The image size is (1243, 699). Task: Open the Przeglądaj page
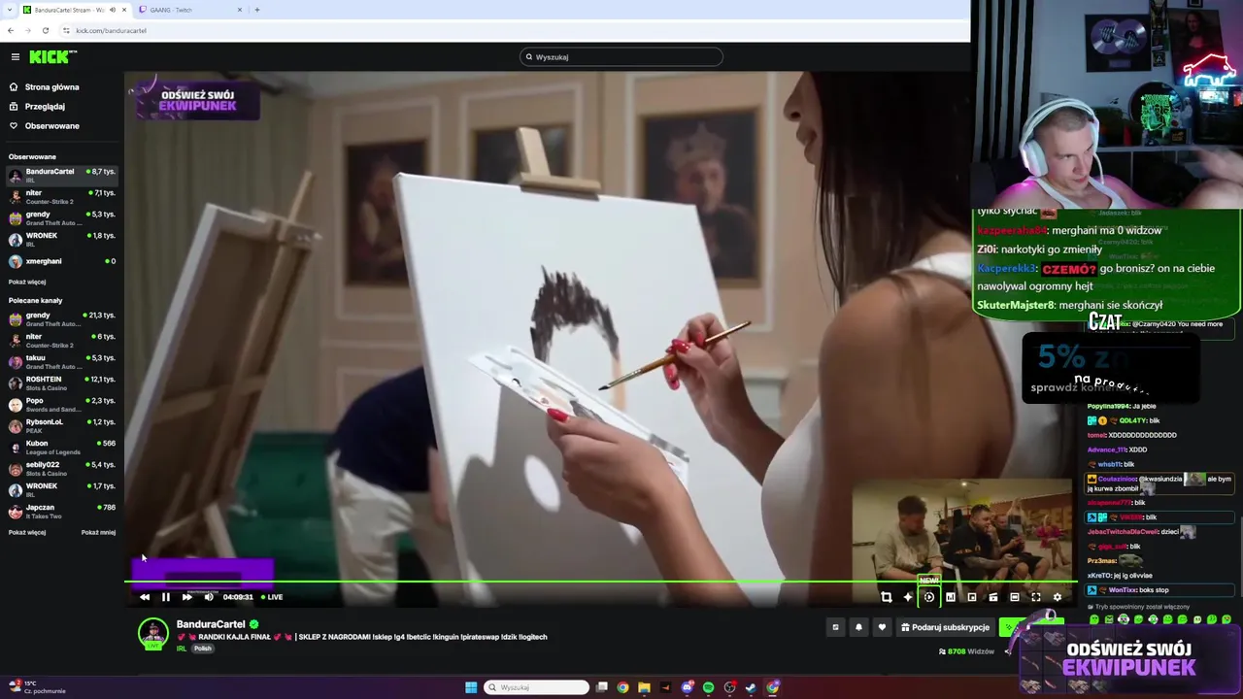point(37,107)
